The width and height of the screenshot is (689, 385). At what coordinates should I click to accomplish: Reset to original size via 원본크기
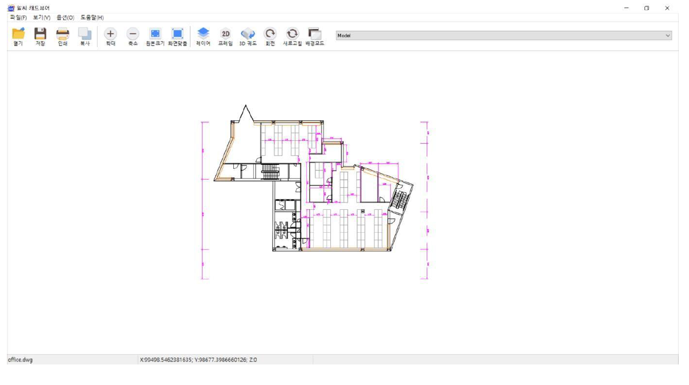155,37
